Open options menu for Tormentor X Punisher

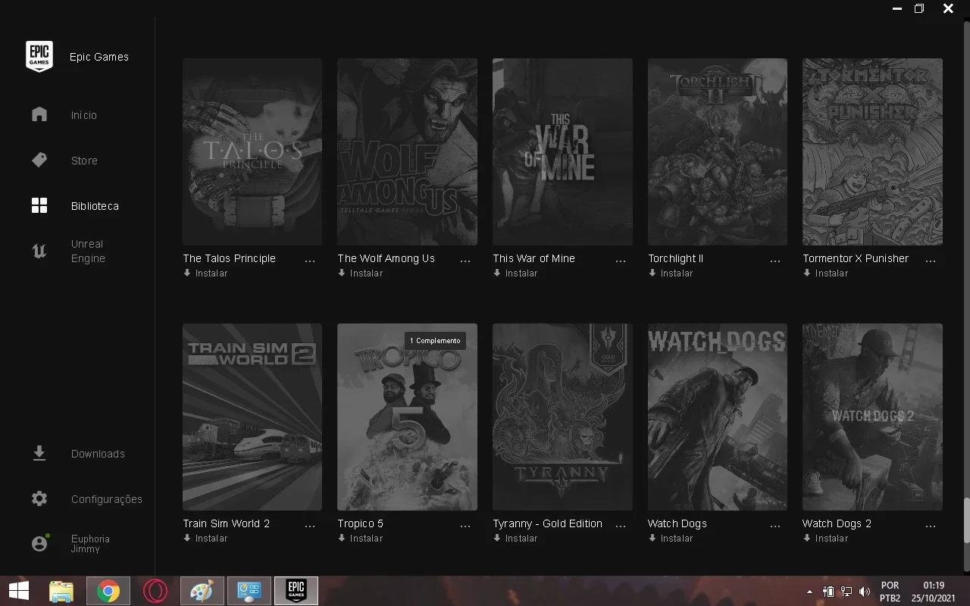[931, 261]
